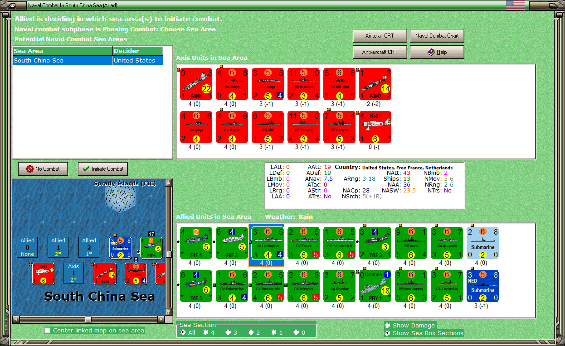Select the G4M1 bomber Axis unit

(x=196, y=84)
